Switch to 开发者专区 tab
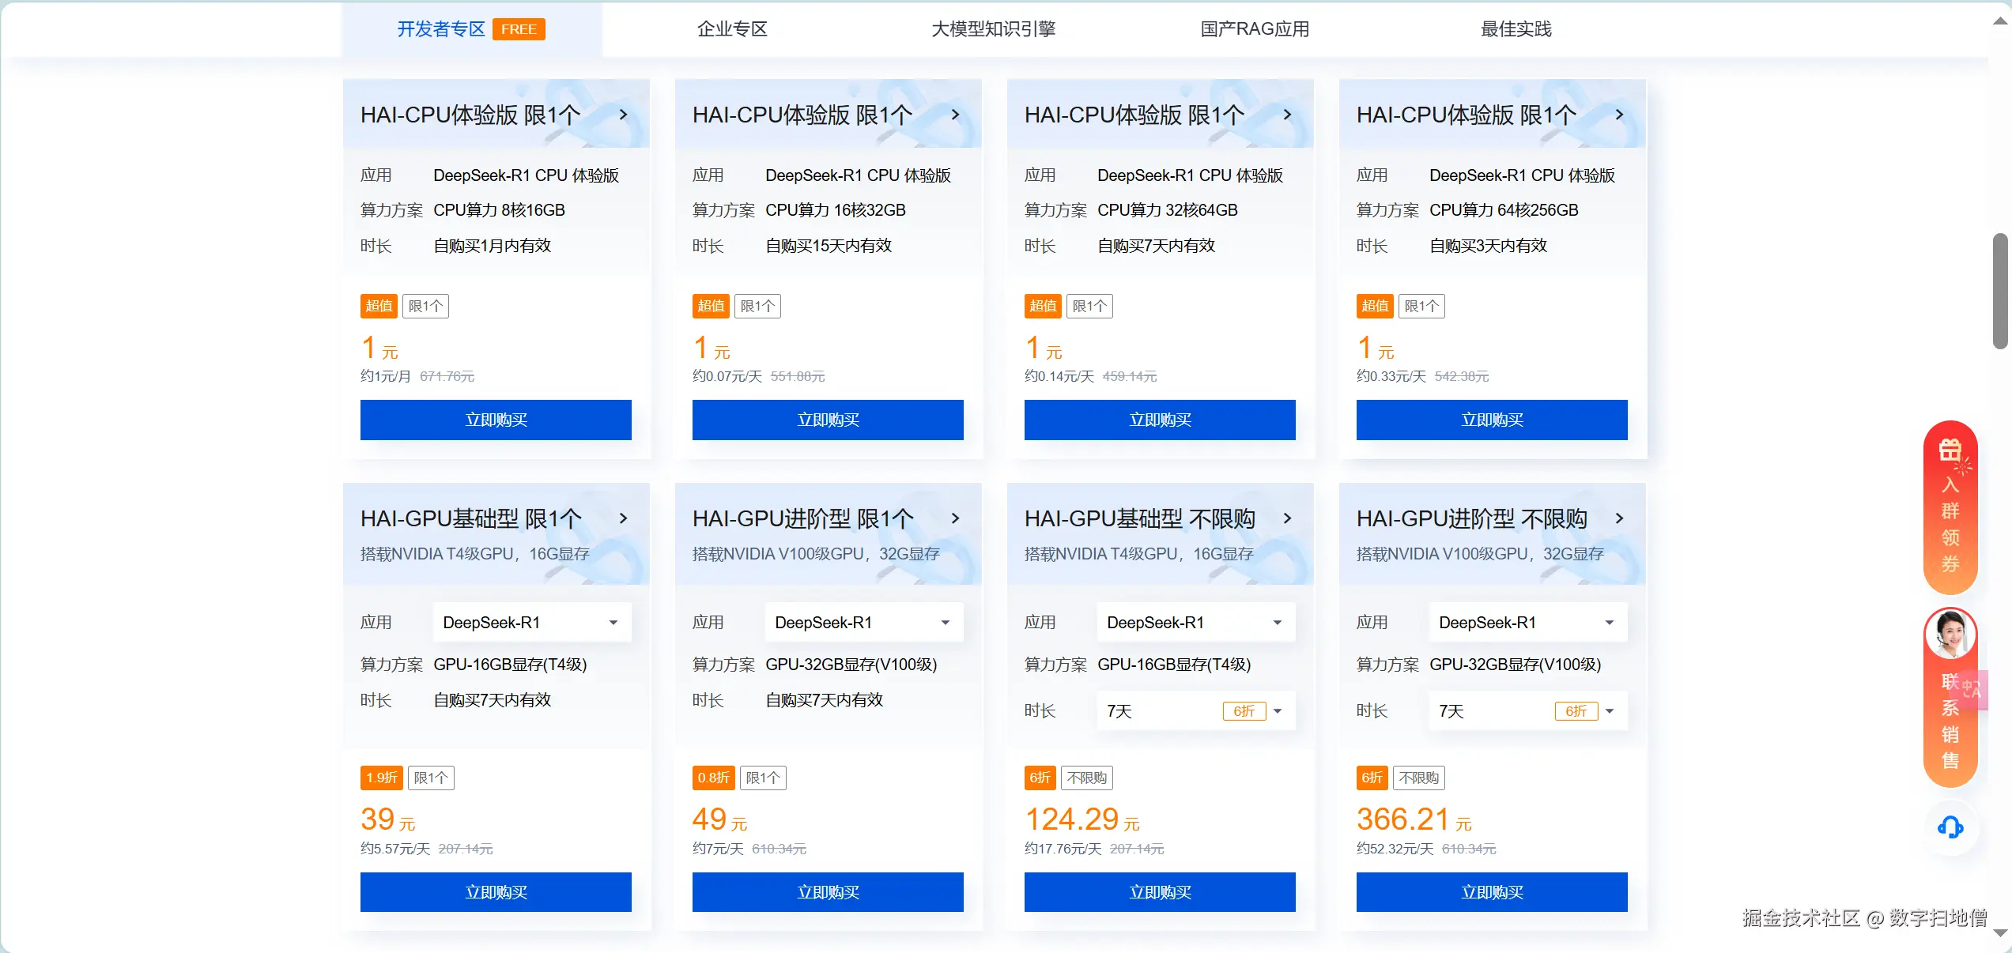2012x953 pixels. point(471,29)
